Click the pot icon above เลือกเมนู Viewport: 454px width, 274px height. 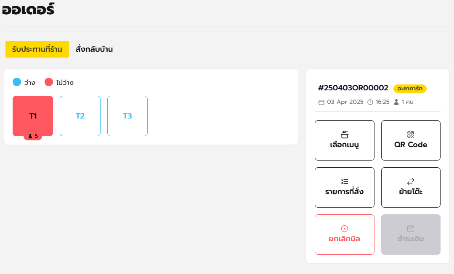(x=345, y=134)
